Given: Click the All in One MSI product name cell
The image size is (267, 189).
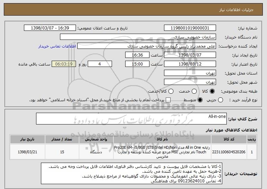Looking at the screenshot, I should pos(162,152).
